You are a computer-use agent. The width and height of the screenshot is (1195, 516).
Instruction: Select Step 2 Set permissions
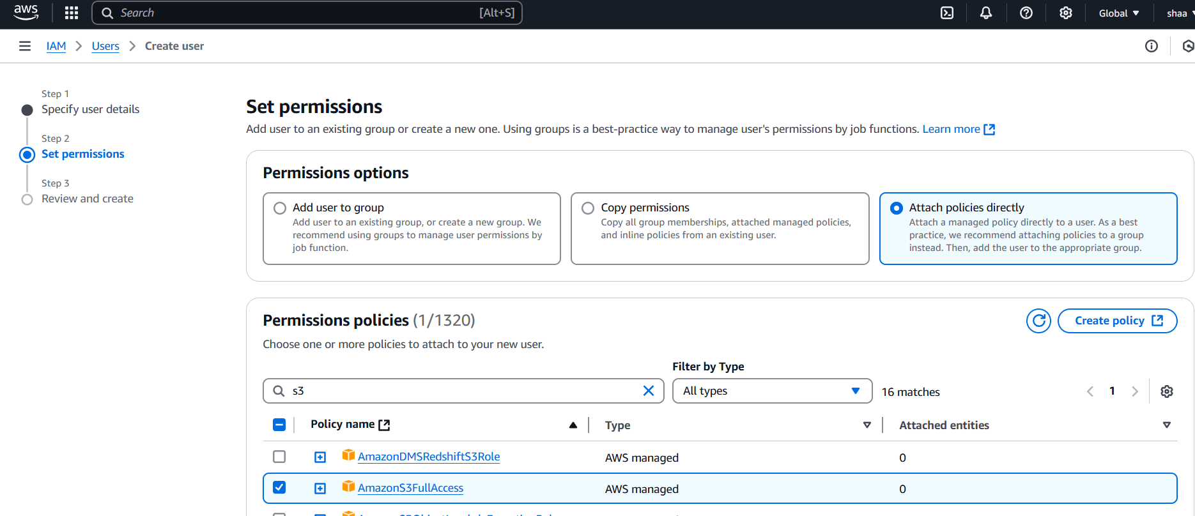click(x=83, y=154)
